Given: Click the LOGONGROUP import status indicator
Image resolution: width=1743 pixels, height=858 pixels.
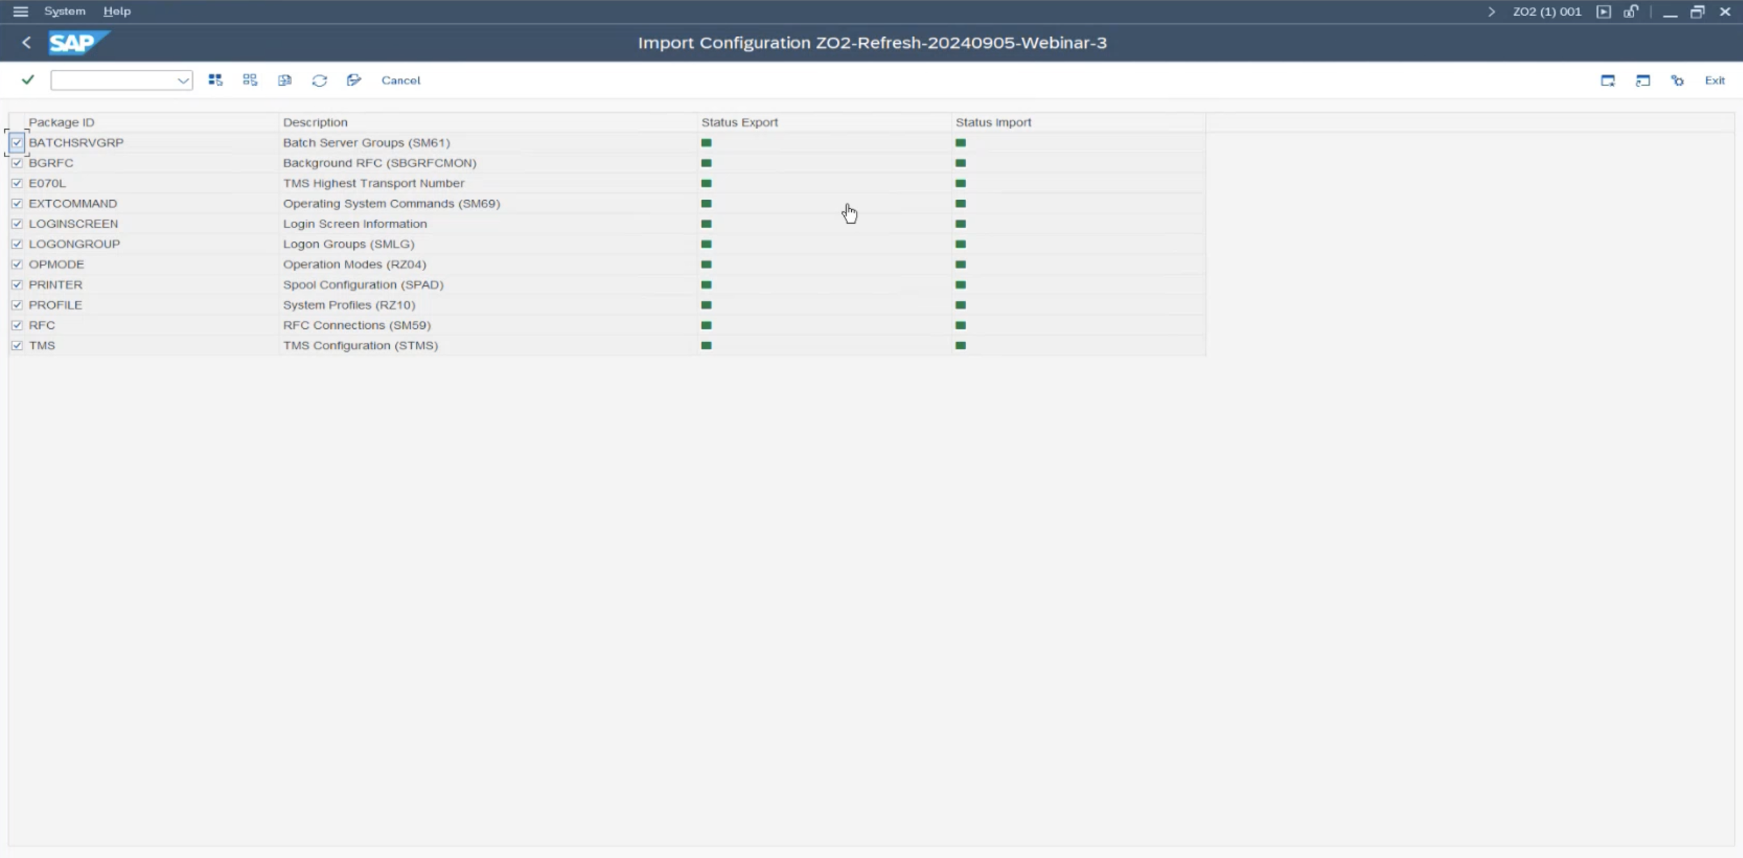Looking at the screenshot, I should pyautogui.click(x=960, y=244).
